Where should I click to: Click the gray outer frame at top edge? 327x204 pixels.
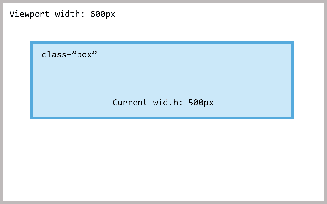[x=163, y=1]
